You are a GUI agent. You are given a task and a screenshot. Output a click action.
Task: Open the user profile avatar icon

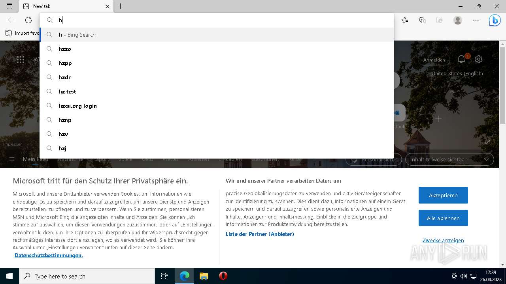coord(458,20)
